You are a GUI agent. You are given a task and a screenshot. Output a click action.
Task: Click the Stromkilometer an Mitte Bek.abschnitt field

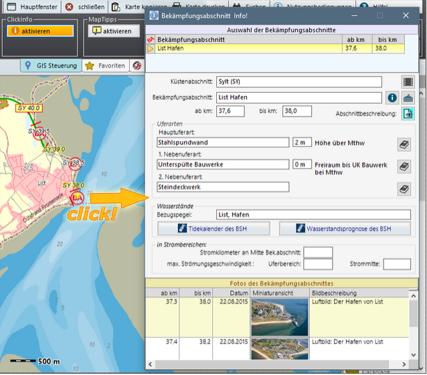point(318,253)
